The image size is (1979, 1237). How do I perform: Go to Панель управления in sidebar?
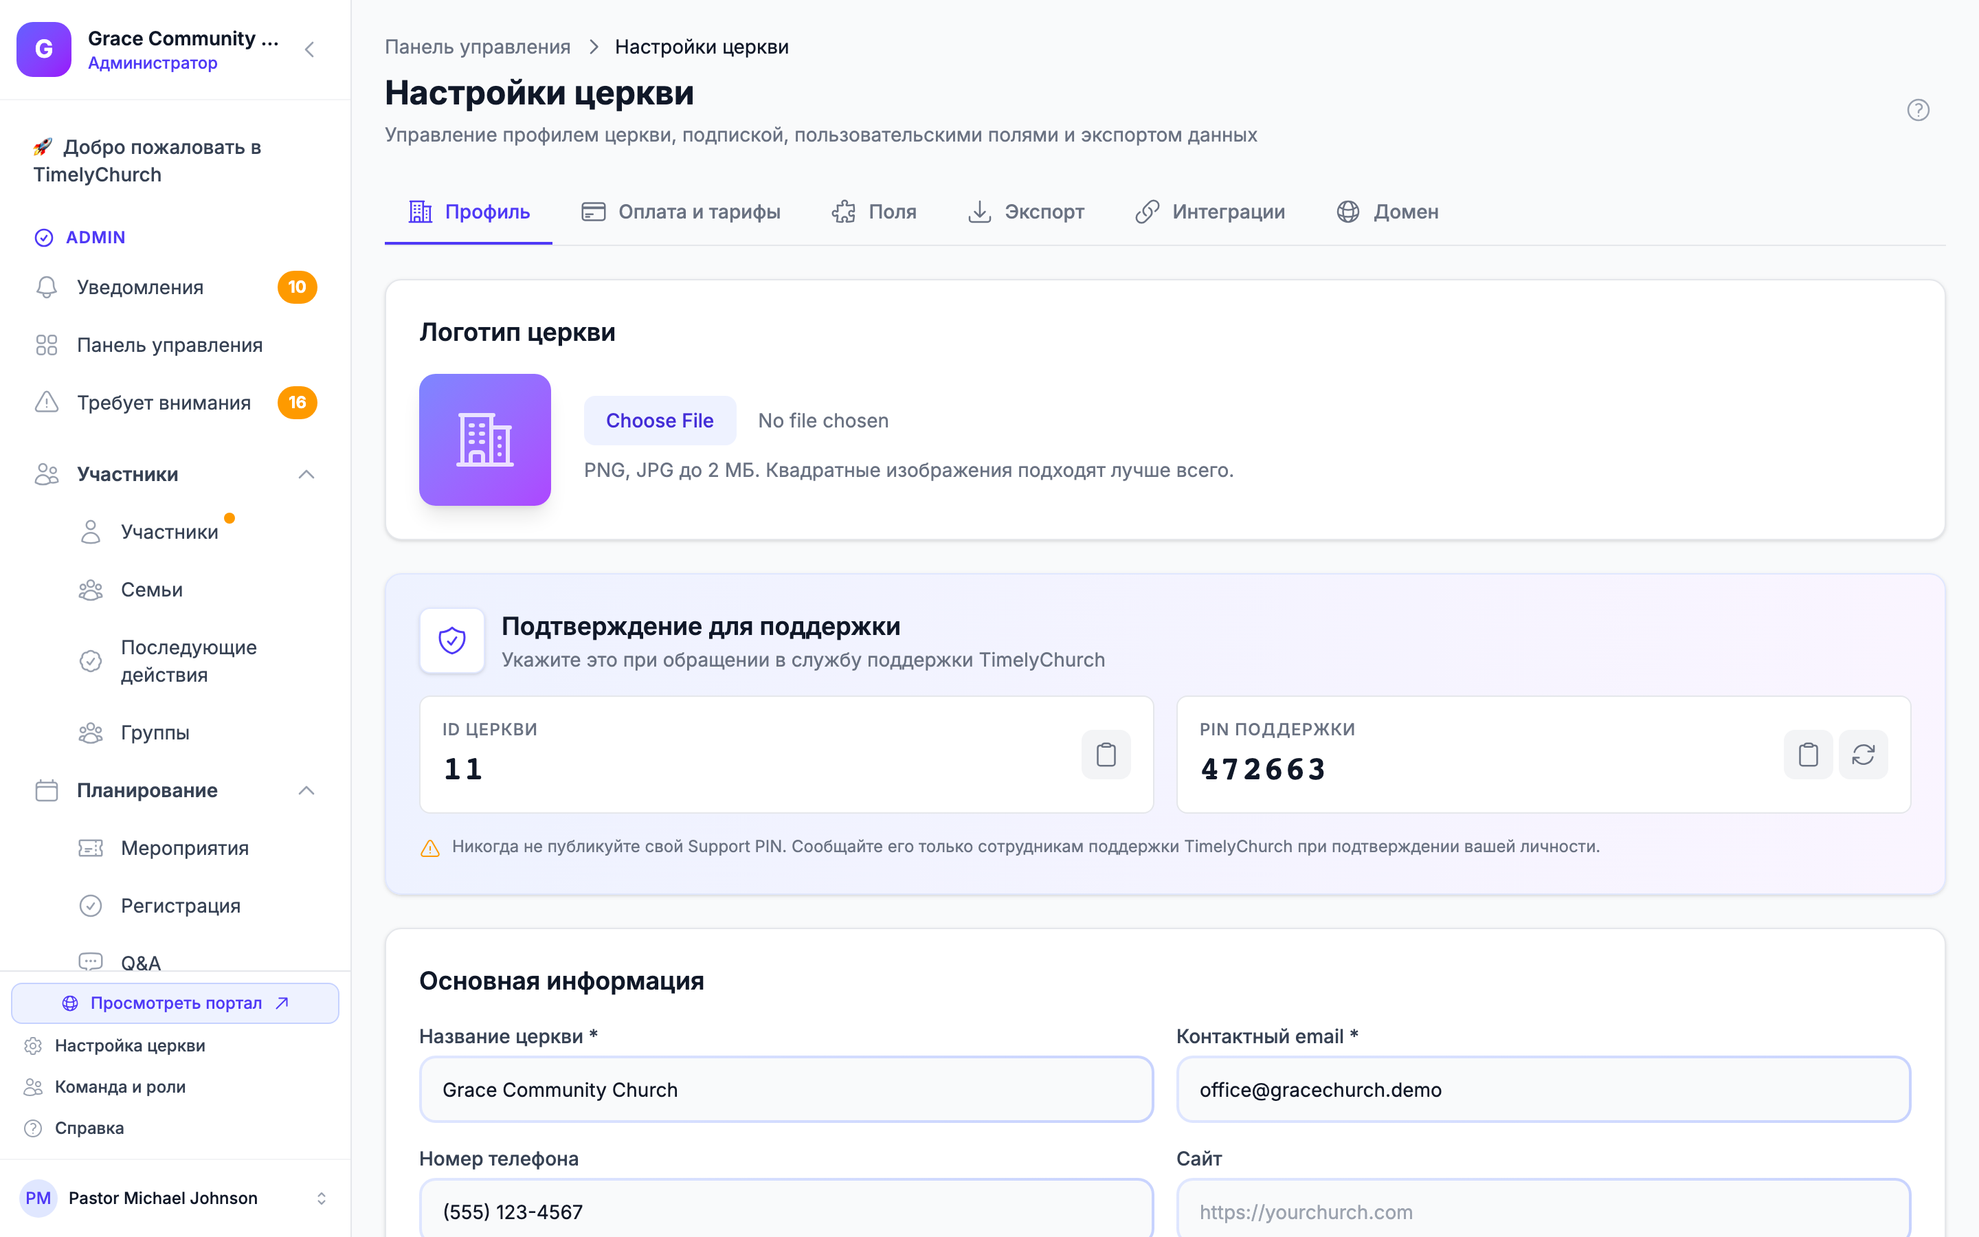175,345
